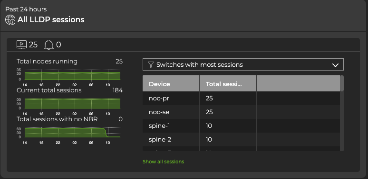Screen dimensions: 368x179
Task: Click Total nodes running chart
Action: (73, 74)
